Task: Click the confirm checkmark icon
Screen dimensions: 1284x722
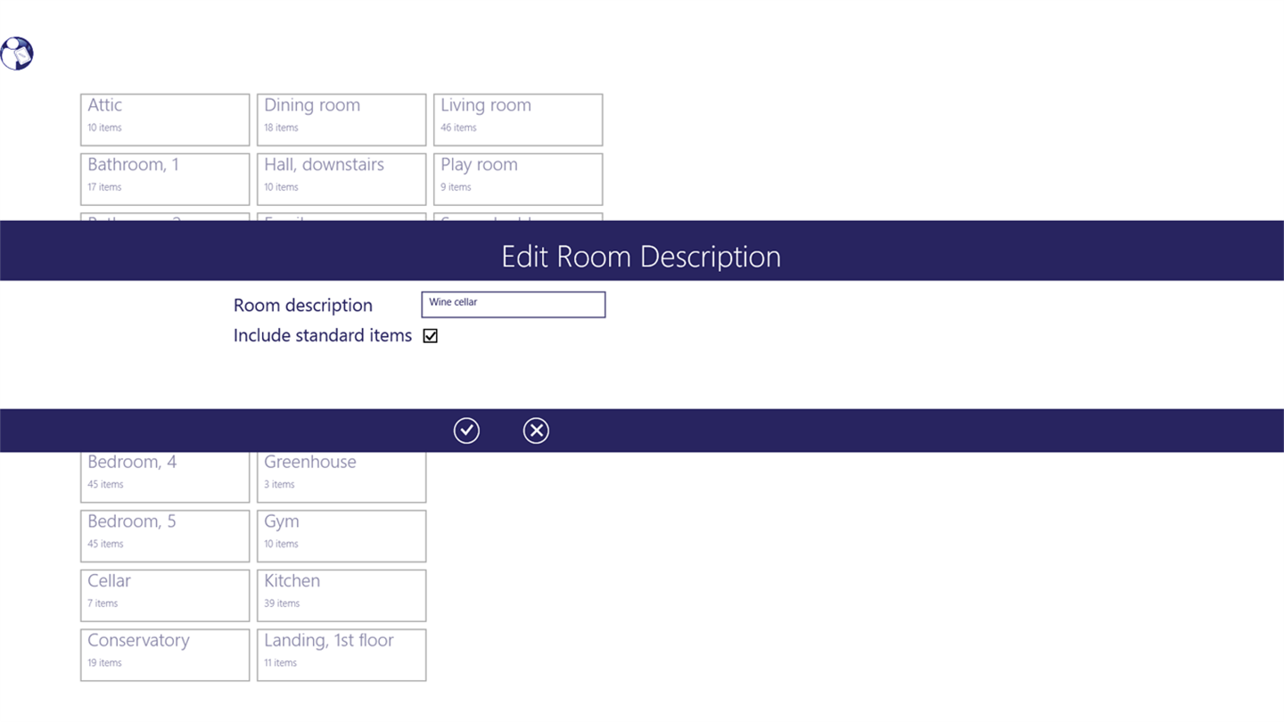Action: [x=466, y=431]
